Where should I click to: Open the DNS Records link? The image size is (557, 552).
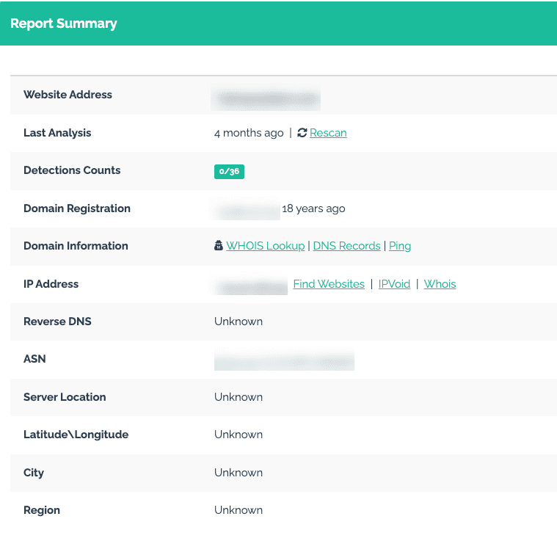tap(346, 246)
